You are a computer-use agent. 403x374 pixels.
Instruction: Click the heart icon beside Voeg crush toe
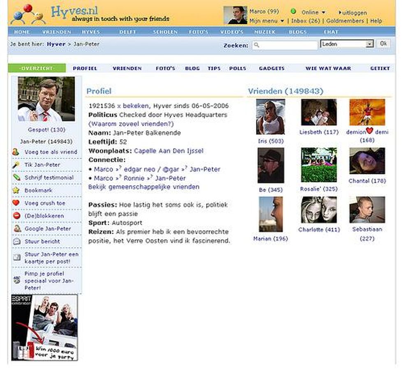[16, 203]
